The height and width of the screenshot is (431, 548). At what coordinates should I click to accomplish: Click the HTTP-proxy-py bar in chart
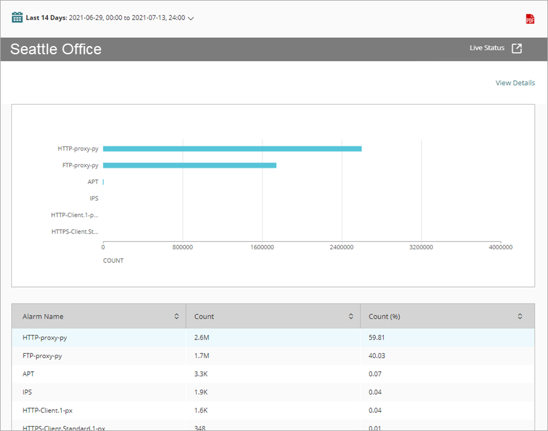point(232,149)
